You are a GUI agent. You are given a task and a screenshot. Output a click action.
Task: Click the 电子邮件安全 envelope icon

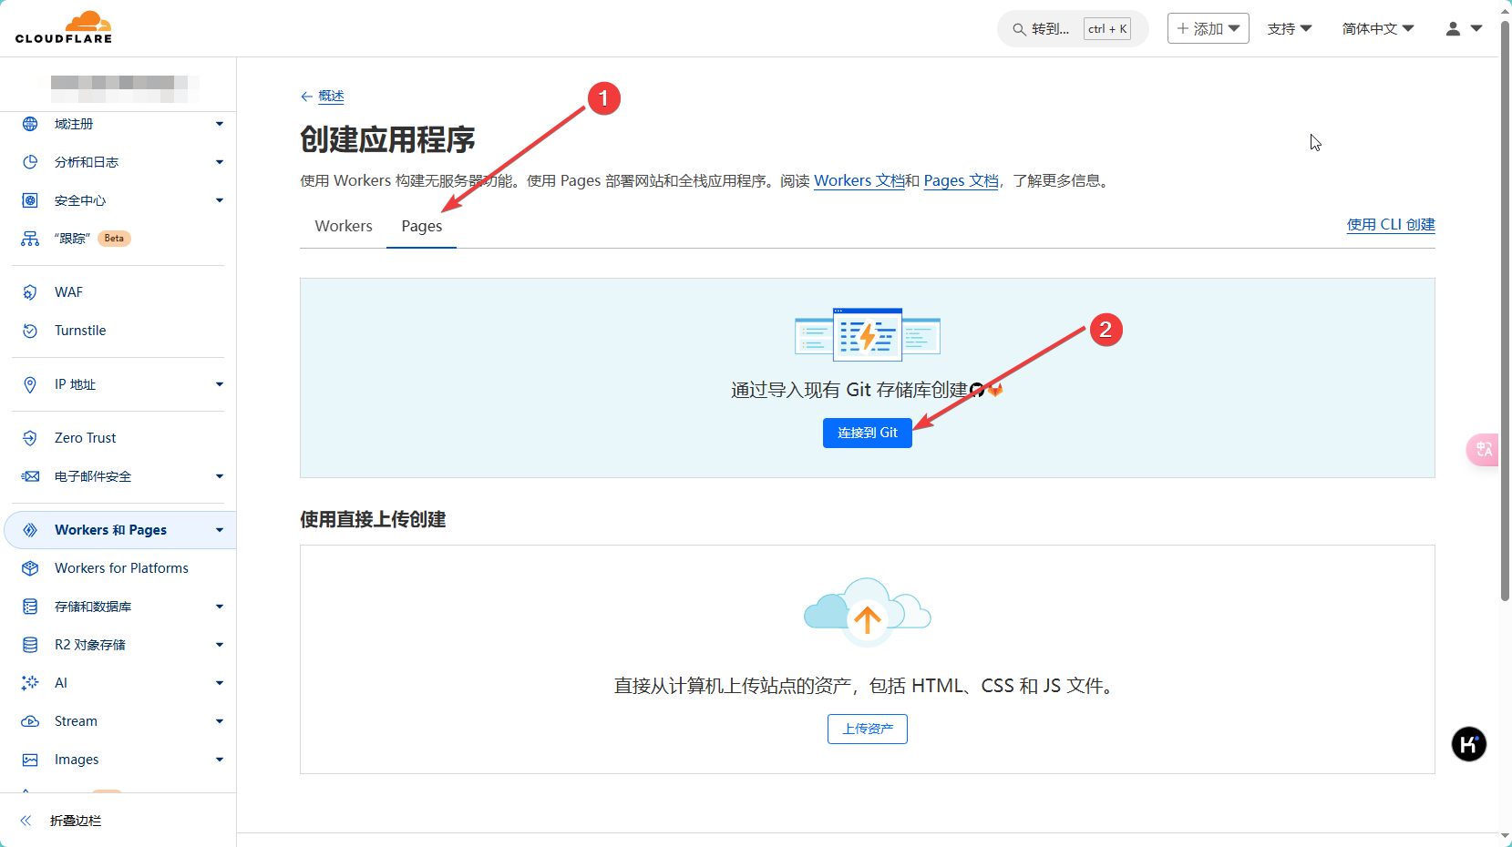30,476
